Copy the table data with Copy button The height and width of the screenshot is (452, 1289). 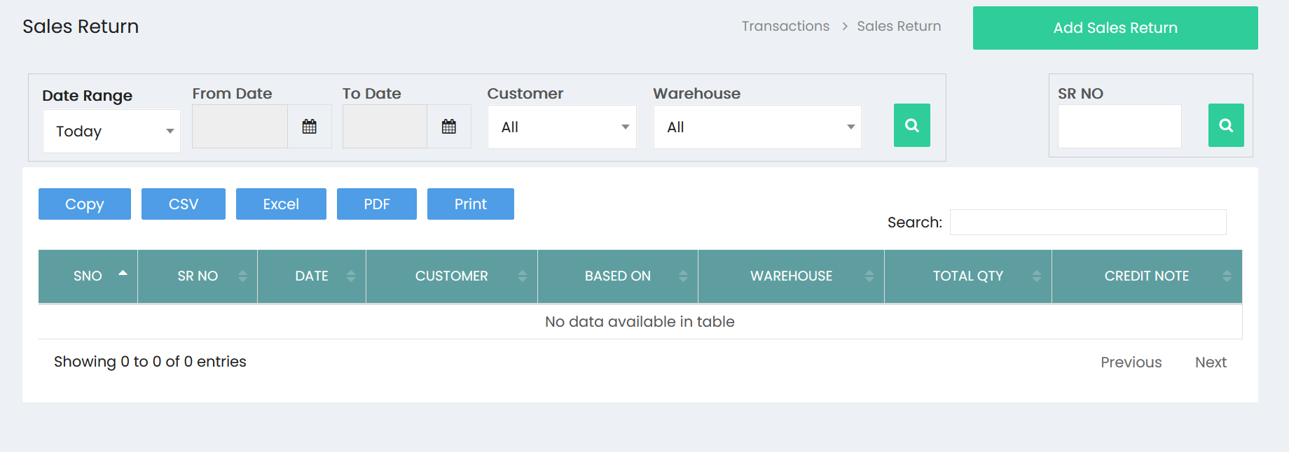click(x=85, y=204)
